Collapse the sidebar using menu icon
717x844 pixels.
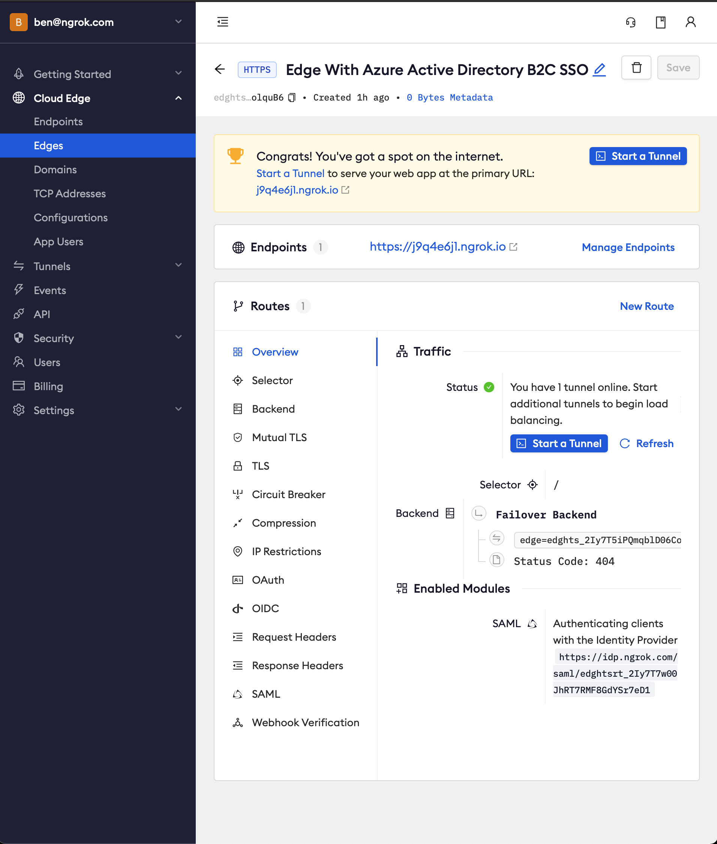[222, 22]
